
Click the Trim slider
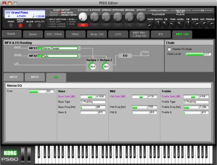coord(37,91)
